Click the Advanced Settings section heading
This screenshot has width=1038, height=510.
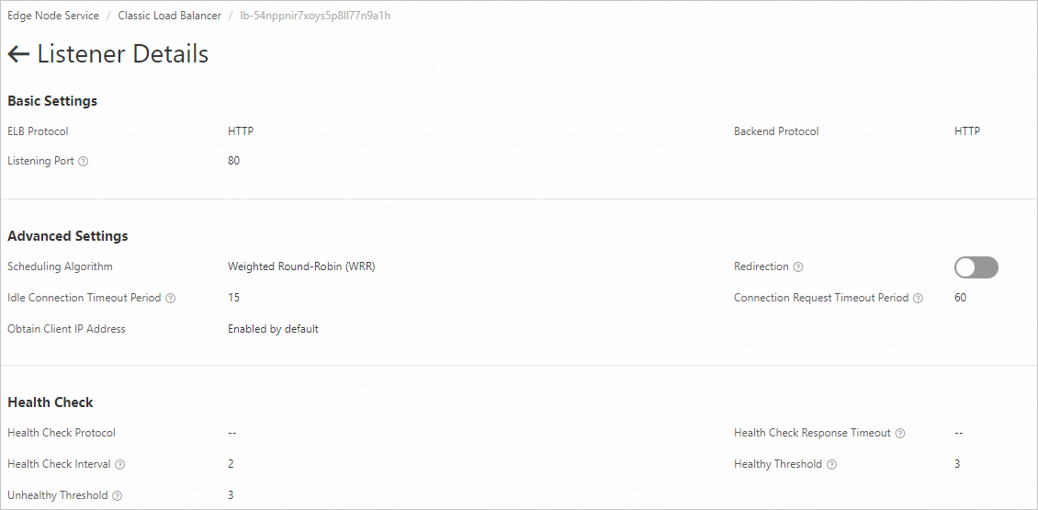(x=68, y=236)
